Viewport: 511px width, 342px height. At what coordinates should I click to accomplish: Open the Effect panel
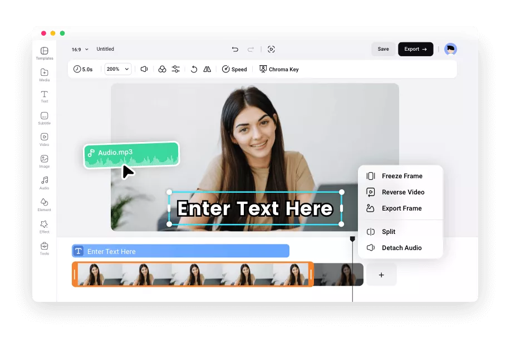[45, 225]
